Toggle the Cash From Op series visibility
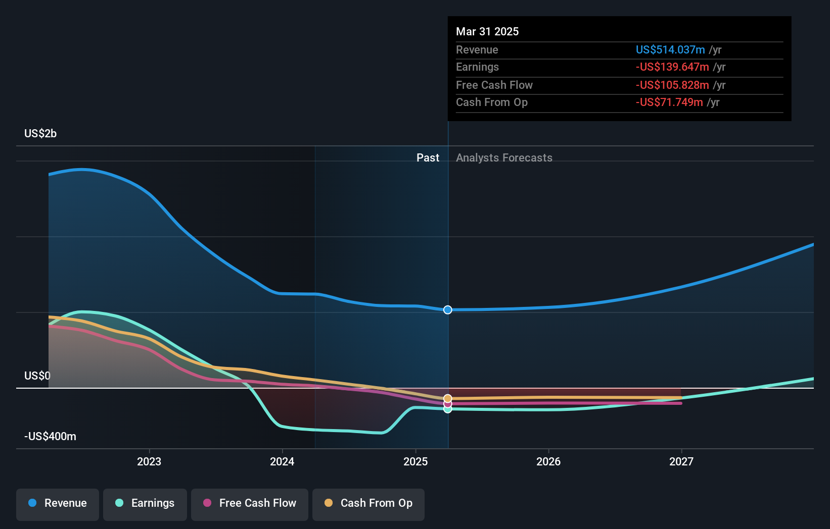The image size is (830, 529). [368, 503]
